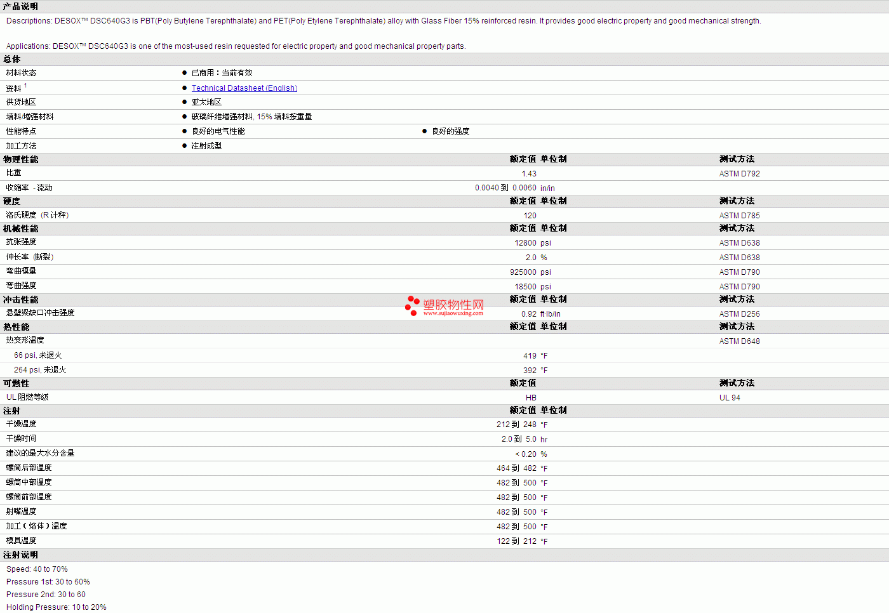
Task: Select the moisture value '< 0.20'
Action: tap(526, 454)
